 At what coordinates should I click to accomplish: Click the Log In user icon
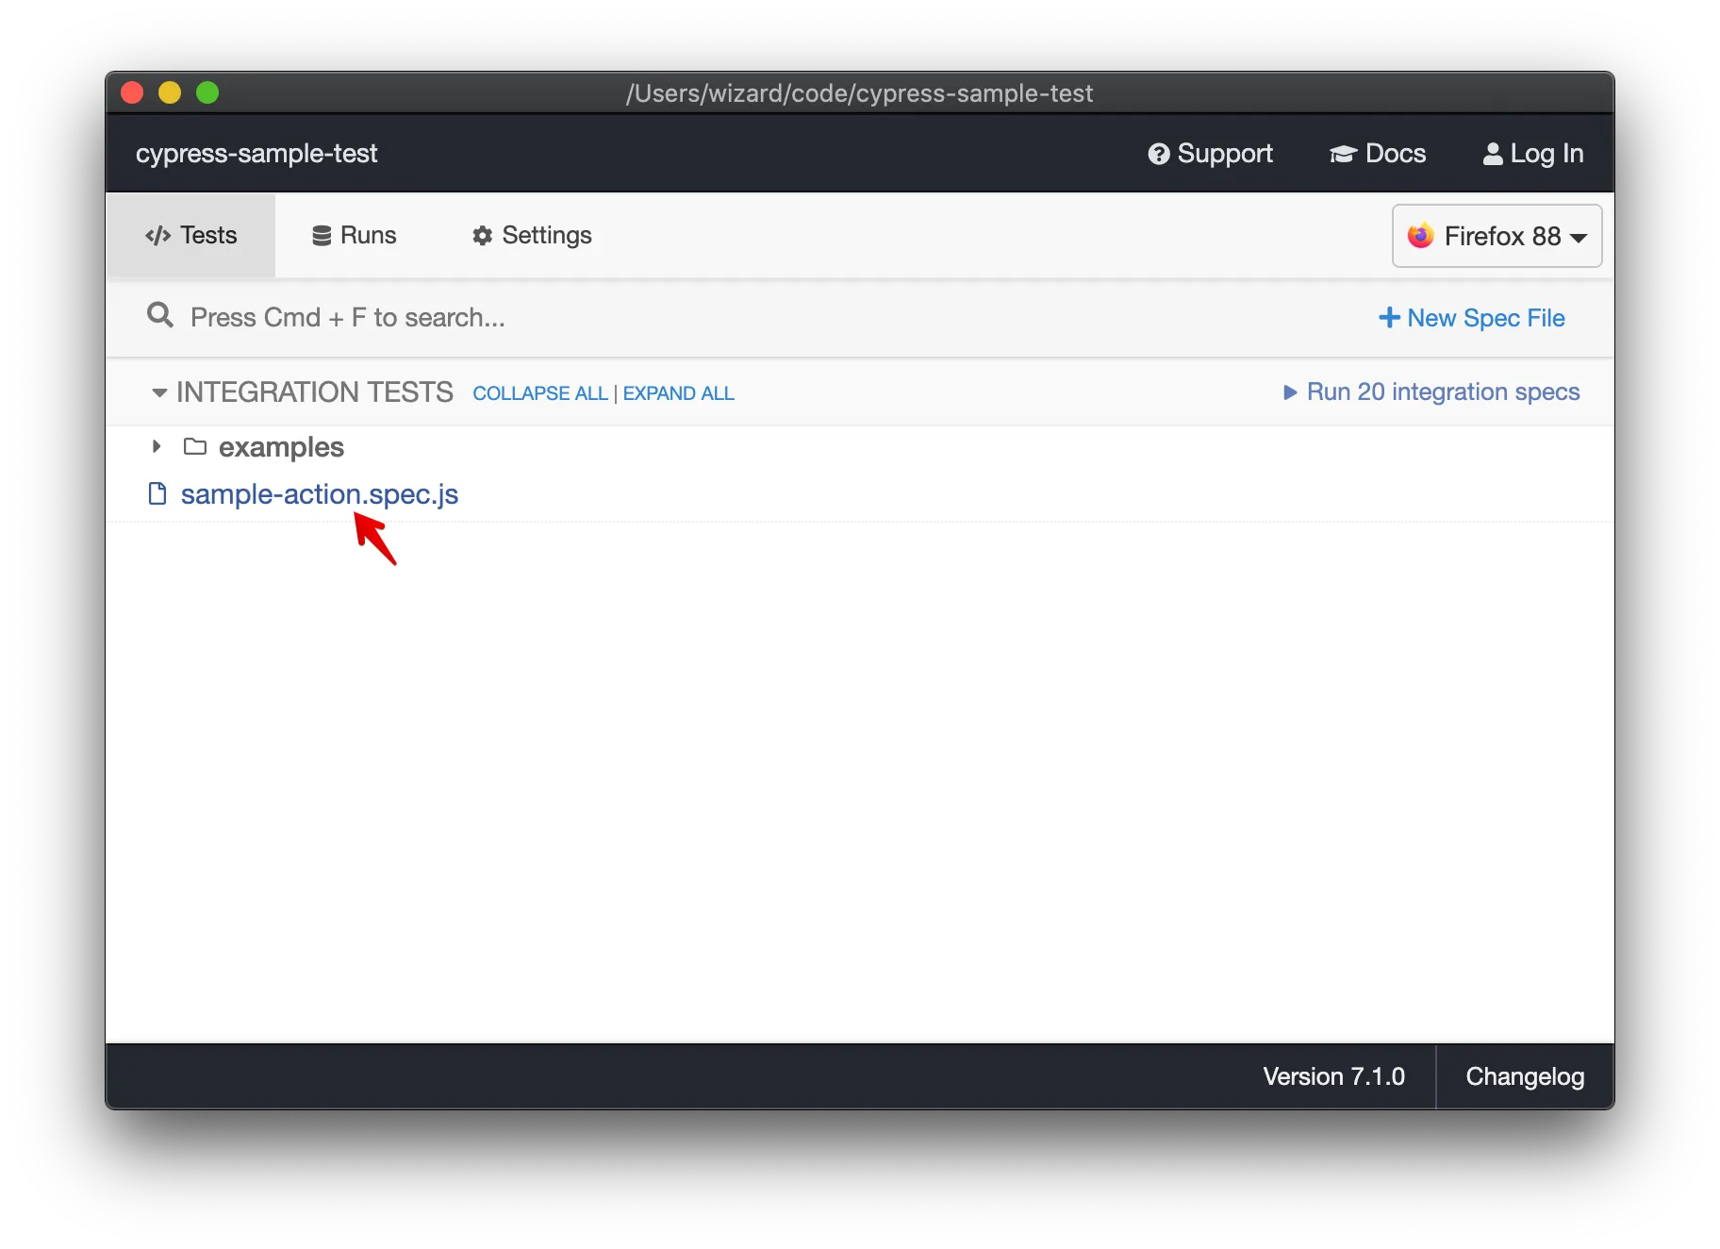pos(1493,153)
